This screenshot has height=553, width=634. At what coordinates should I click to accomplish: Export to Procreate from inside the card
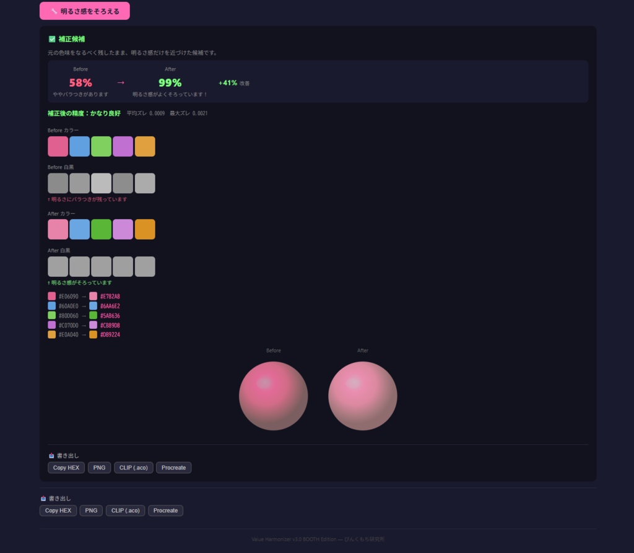(174, 468)
